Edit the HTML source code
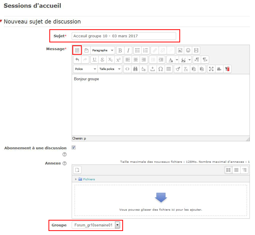255x235 pixels. click(x=127, y=69)
